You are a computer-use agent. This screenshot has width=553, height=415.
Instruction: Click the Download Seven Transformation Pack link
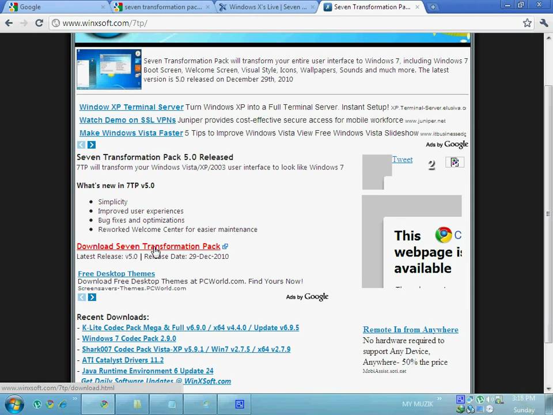pos(149,246)
